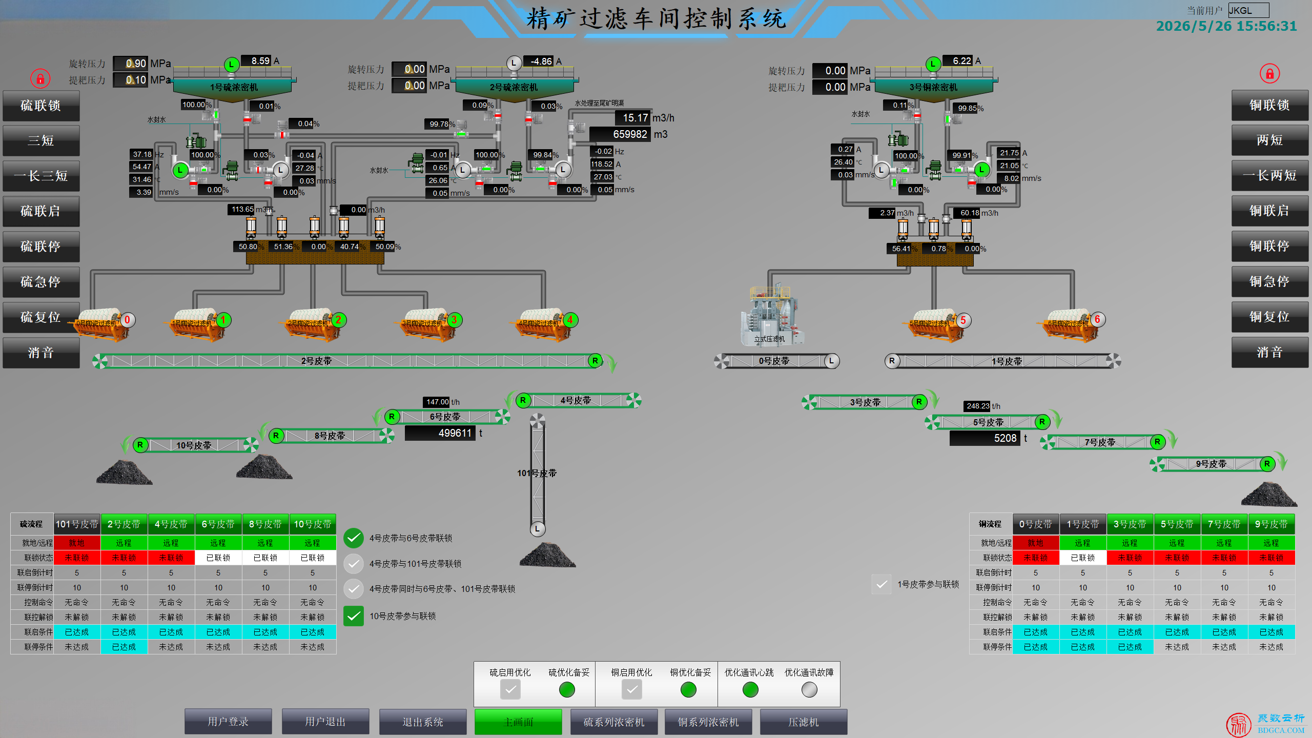Mute alarm with left 消音 button
This screenshot has width=1312, height=738.
[x=41, y=353]
